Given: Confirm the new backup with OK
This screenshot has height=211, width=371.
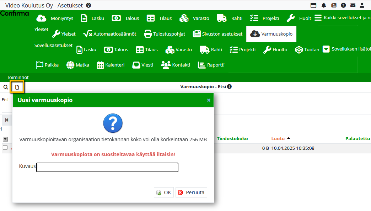Looking at the screenshot, I should click(164, 192).
